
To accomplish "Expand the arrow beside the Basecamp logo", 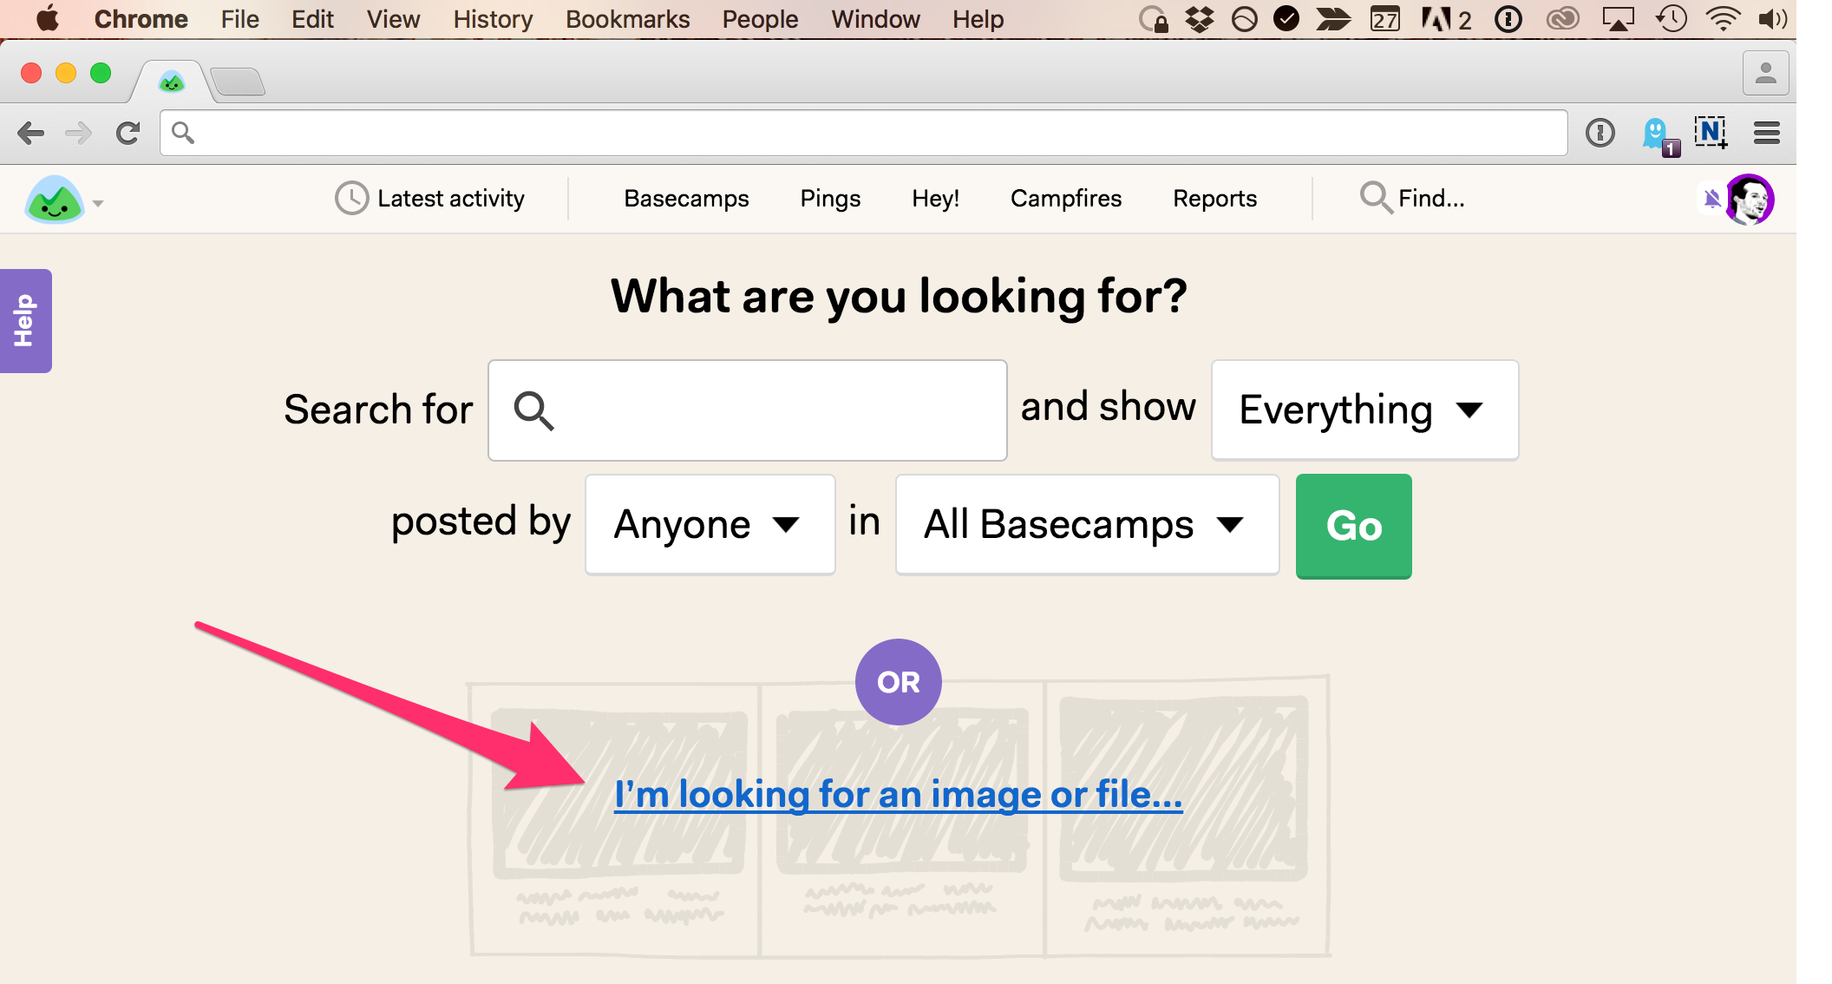I will [x=98, y=203].
